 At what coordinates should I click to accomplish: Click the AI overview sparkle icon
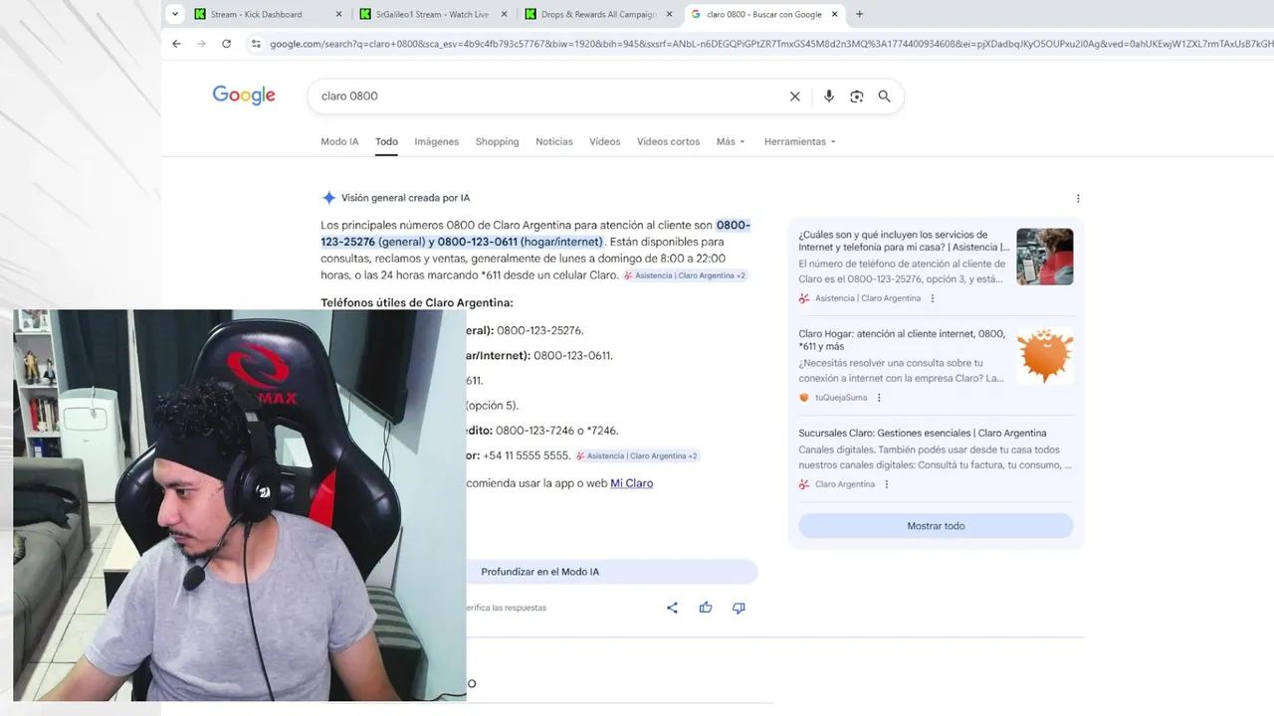click(x=328, y=198)
